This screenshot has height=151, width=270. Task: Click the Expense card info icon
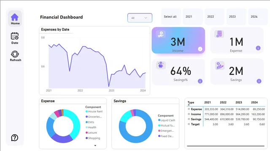[x=258, y=48]
